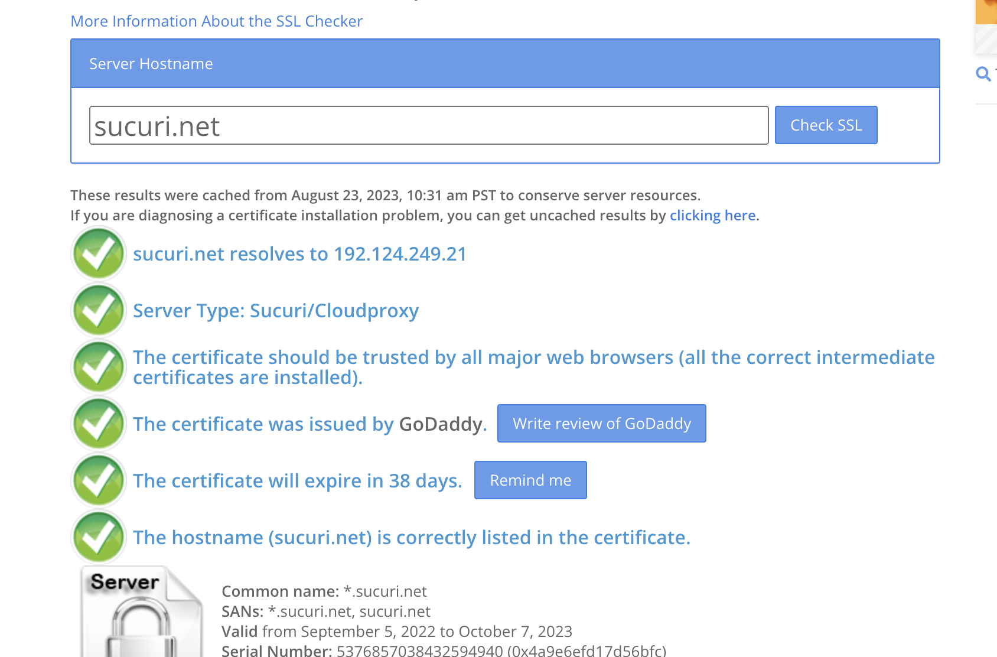Click green checkmark beside issued by GoDaddy
This screenshot has height=657, width=997.
click(99, 424)
